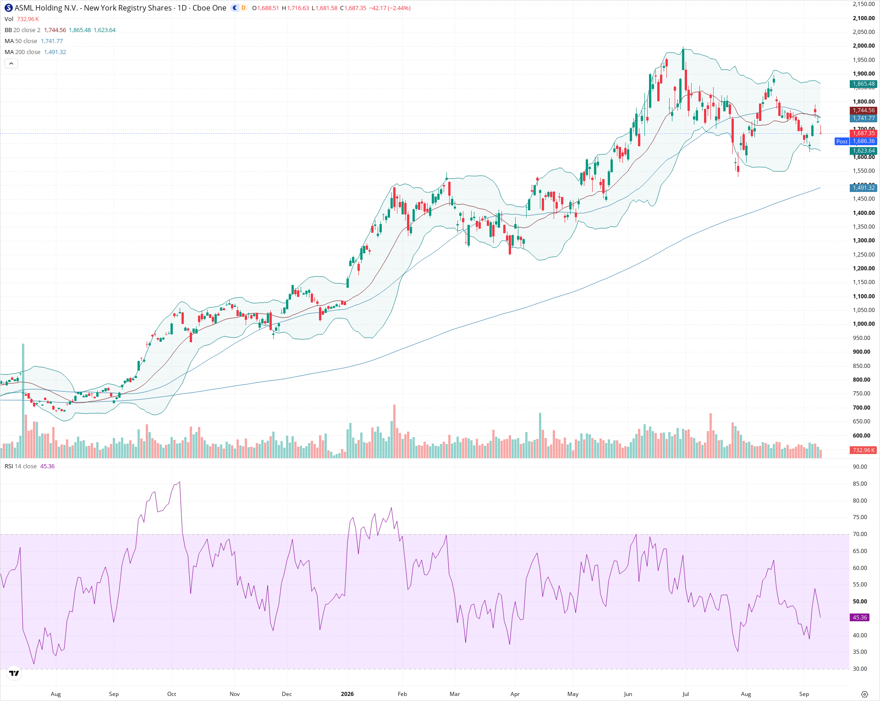
Task: Click the close value C1,687.35
Action: coord(353,8)
